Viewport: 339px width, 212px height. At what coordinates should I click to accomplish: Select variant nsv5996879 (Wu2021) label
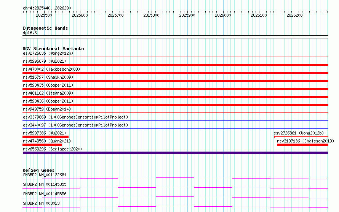click(45, 61)
